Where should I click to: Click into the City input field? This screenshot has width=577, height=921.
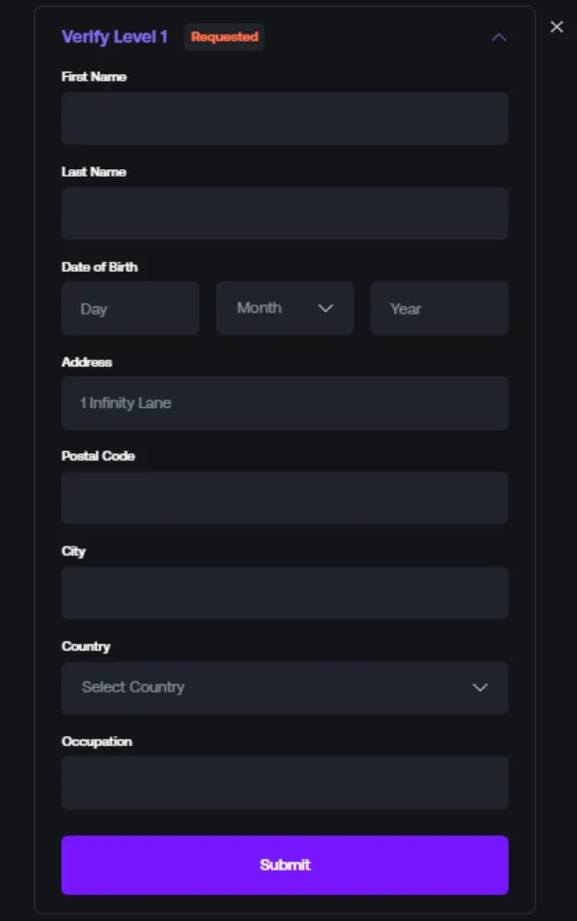pos(284,593)
